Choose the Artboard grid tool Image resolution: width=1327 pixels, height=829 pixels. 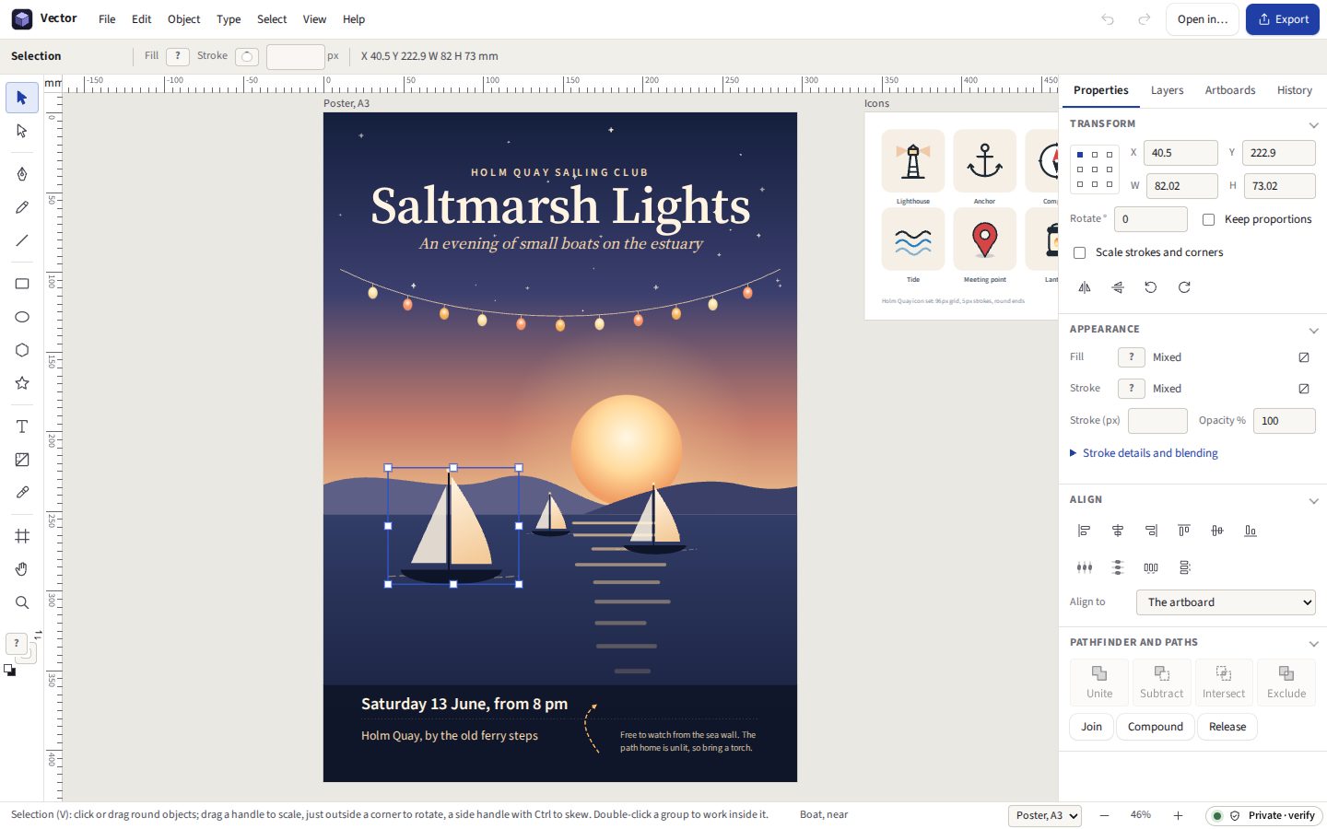(x=22, y=536)
